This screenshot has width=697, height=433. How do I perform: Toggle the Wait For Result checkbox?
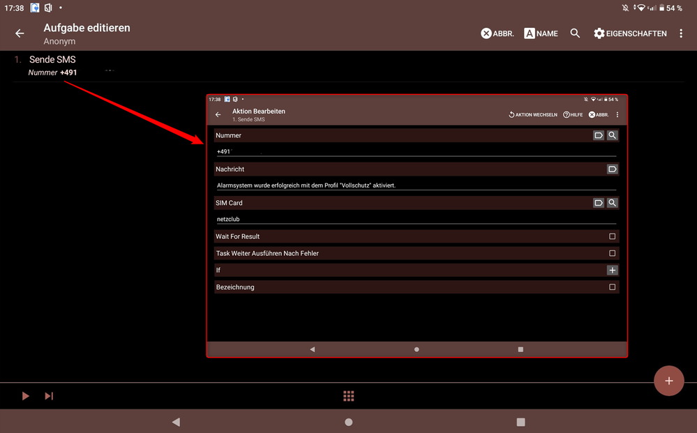612,236
